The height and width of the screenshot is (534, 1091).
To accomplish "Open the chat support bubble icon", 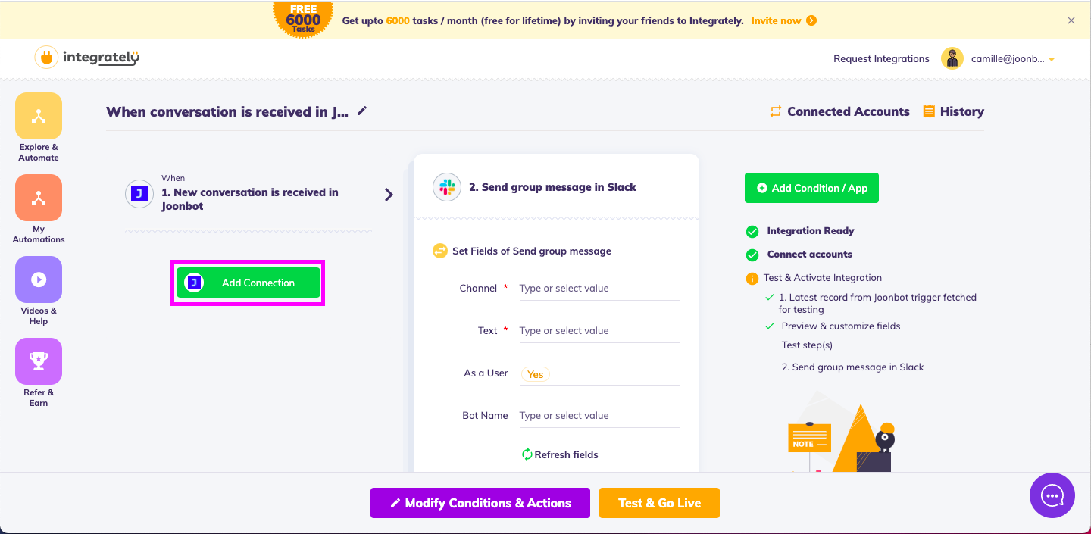I will tap(1052, 495).
